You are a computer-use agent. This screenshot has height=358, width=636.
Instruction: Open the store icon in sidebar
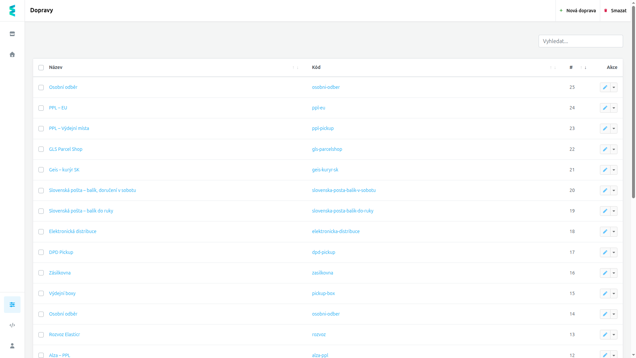tap(12, 34)
